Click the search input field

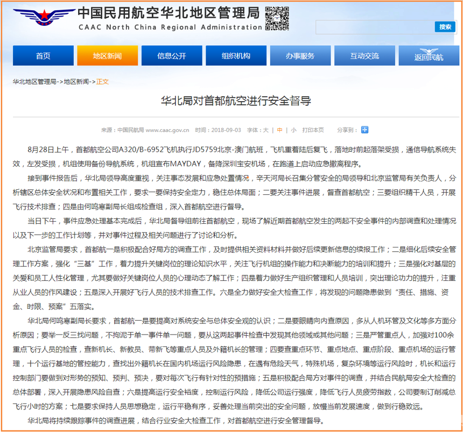pos(375,27)
